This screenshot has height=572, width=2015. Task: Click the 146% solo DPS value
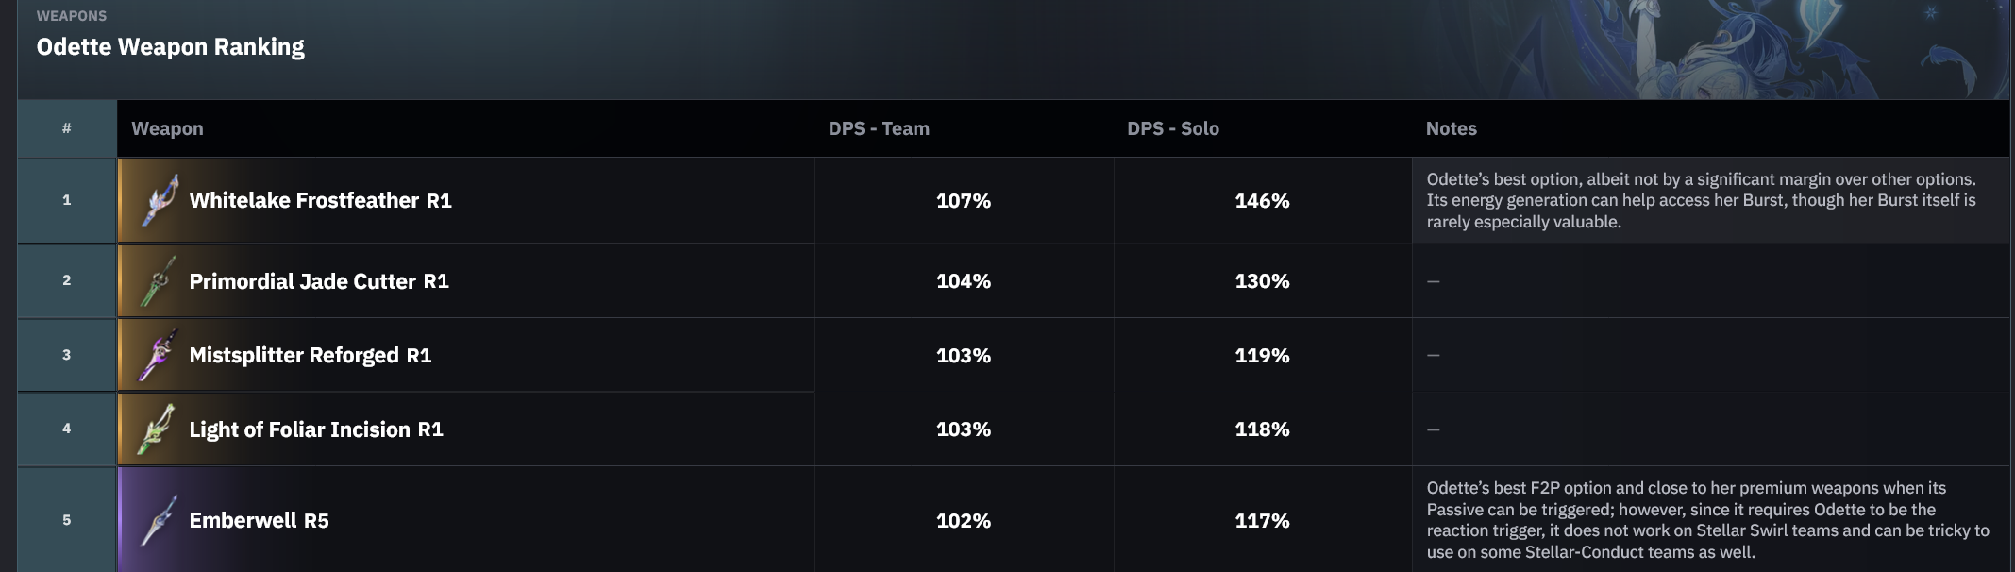click(1262, 200)
